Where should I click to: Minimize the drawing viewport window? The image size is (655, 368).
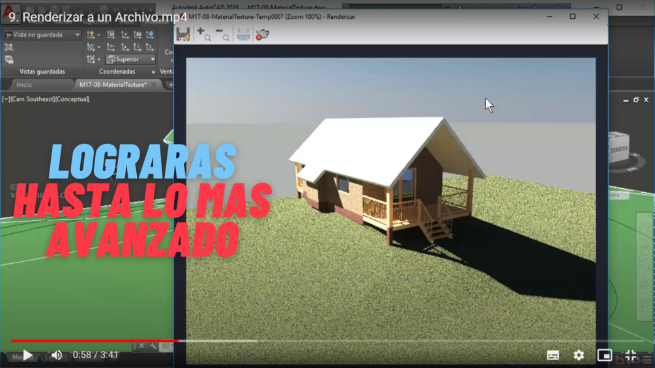tap(626, 100)
